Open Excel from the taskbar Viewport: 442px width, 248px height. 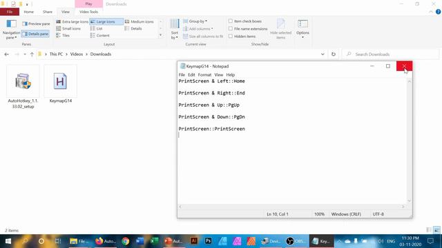(154, 241)
